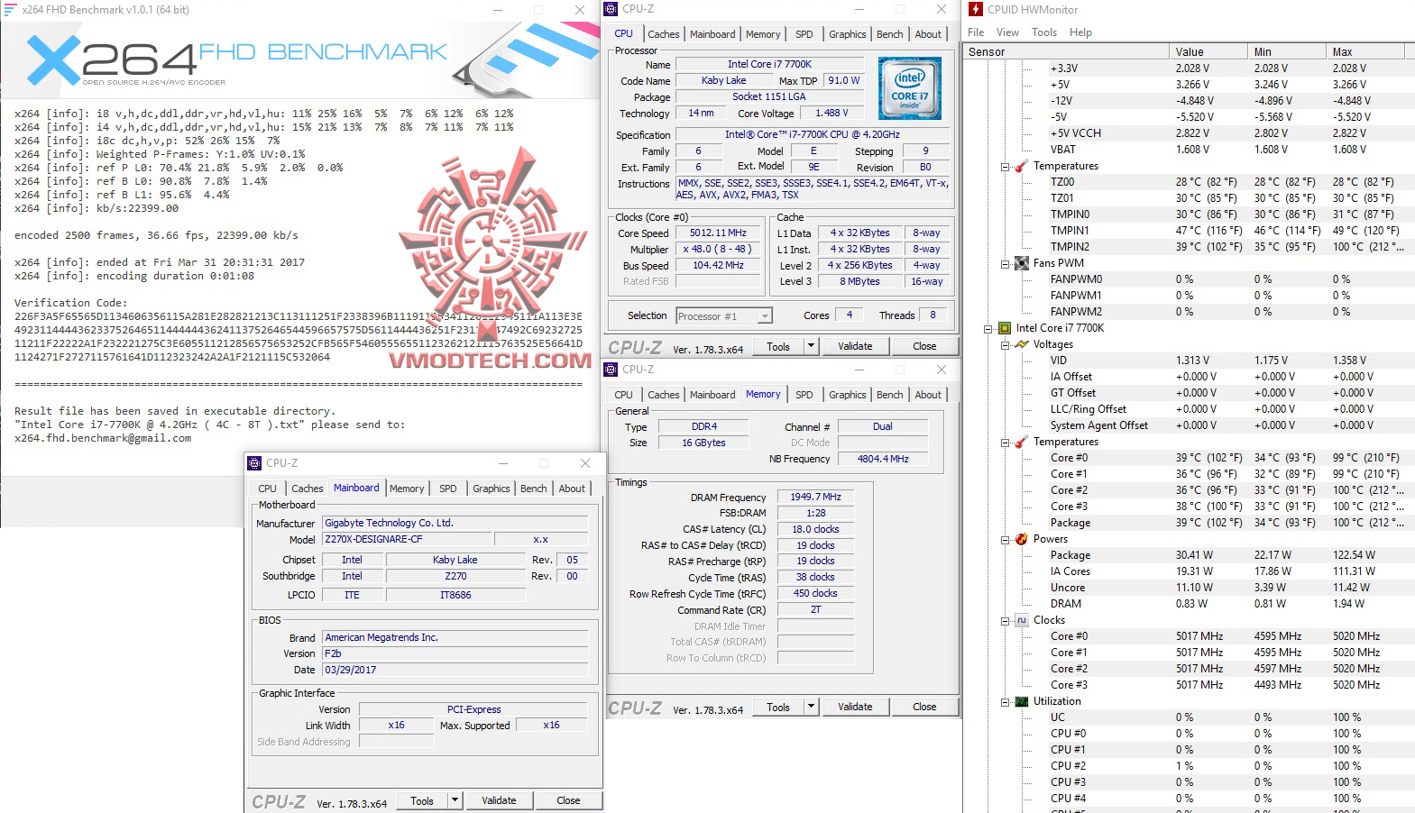Screen dimensions: 1415x813
Task: Collapse the Clocks node in HWMonitor
Action: 1006,621
